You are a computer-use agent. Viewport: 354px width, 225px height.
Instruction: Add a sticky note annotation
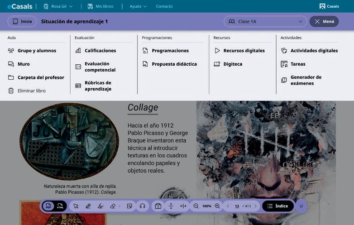pos(129,206)
